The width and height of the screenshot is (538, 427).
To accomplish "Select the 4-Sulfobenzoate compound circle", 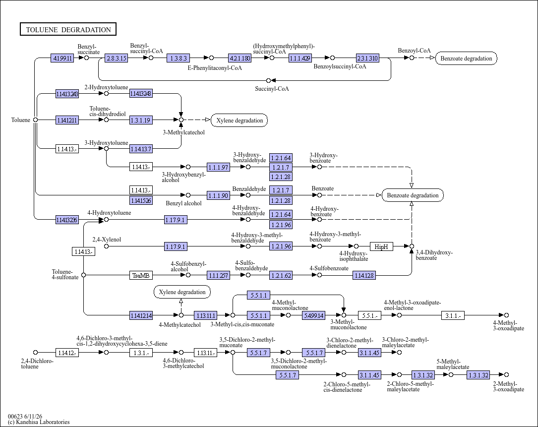I will point(319,275).
